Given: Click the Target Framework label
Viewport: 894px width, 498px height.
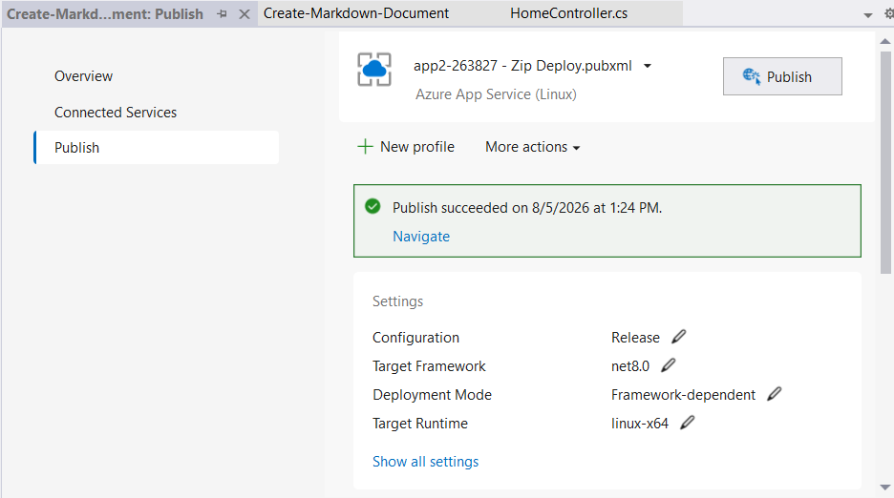Looking at the screenshot, I should tap(429, 366).
